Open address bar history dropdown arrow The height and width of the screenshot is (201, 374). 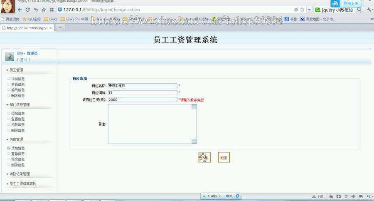coord(309,10)
